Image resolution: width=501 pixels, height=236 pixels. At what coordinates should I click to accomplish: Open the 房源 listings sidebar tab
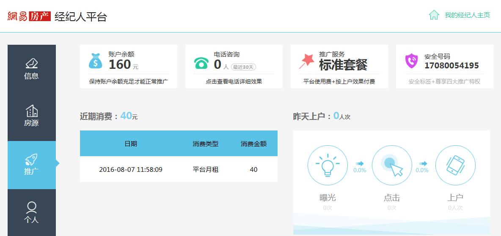point(32,117)
